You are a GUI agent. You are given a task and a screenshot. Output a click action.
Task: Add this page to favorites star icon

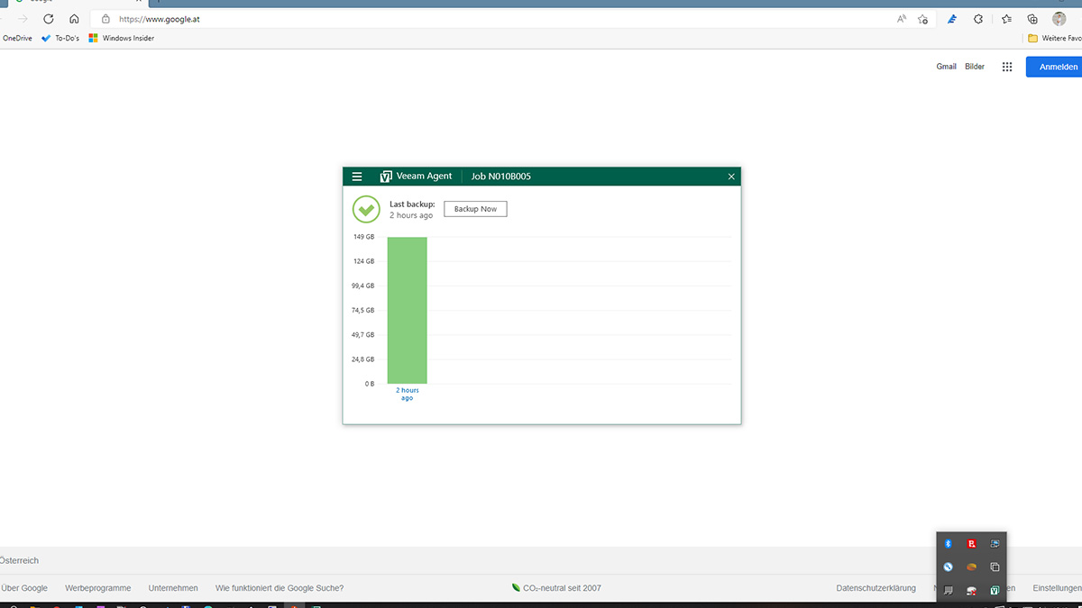922,19
